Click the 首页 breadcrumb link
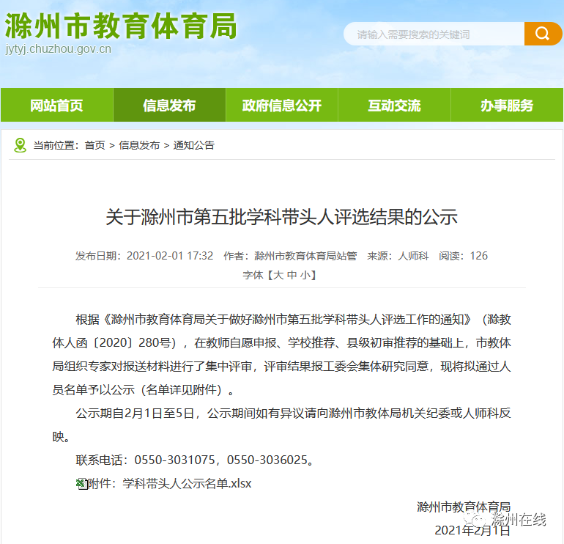Image resolution: width=564 pixels, height=544 pixels. click(95, 145)
